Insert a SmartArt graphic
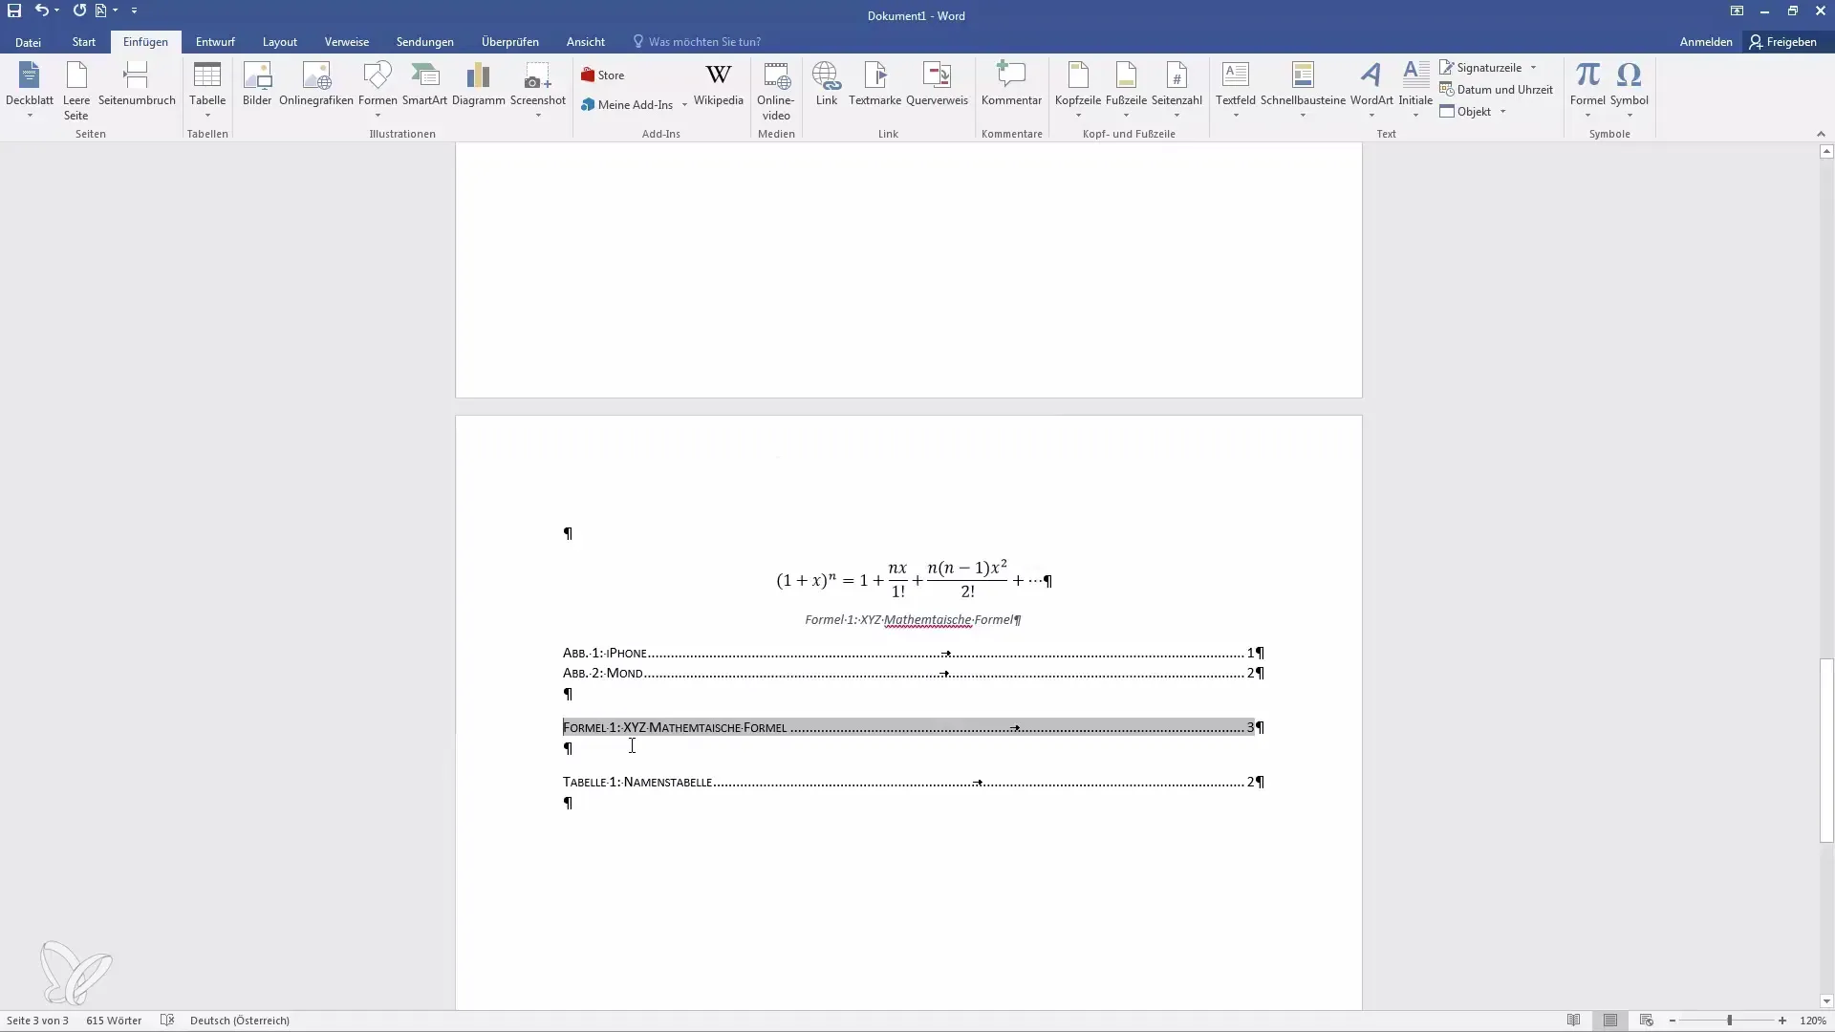 (x=424, y=84)
